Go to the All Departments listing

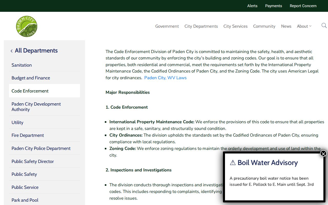point(36,50)
